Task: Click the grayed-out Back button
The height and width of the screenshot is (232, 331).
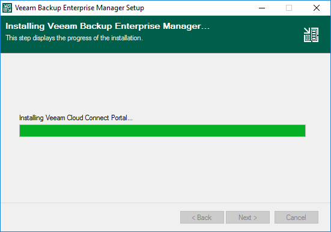Action: click(x=202, y=217)
